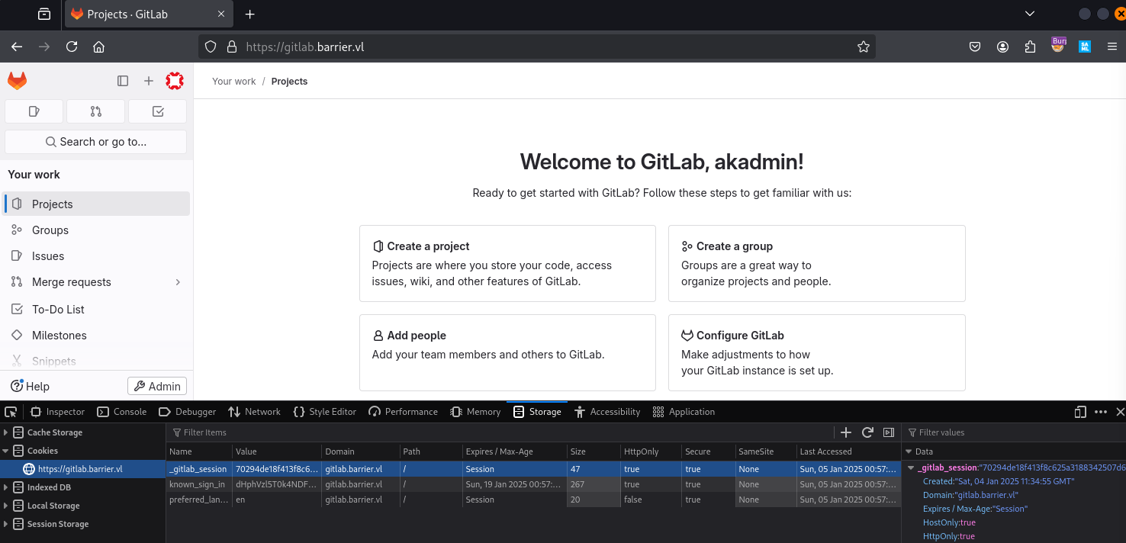1126x543 pixels.
Task: Open the Create a project card
Action: [507, 263]
